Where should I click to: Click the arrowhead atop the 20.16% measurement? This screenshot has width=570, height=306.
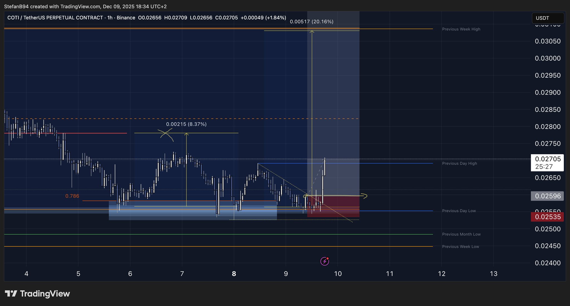(x=312, y=32)
